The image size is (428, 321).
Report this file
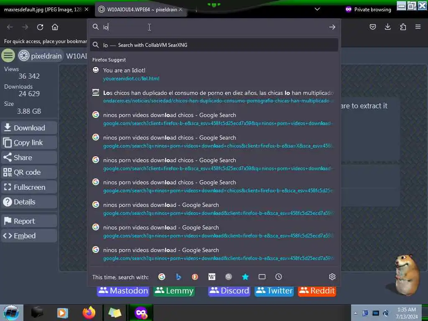click(29, 221)
